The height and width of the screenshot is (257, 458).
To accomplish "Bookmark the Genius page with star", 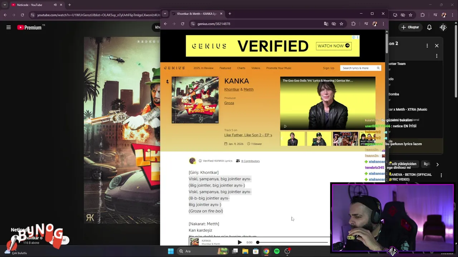I will coord(341,24).
